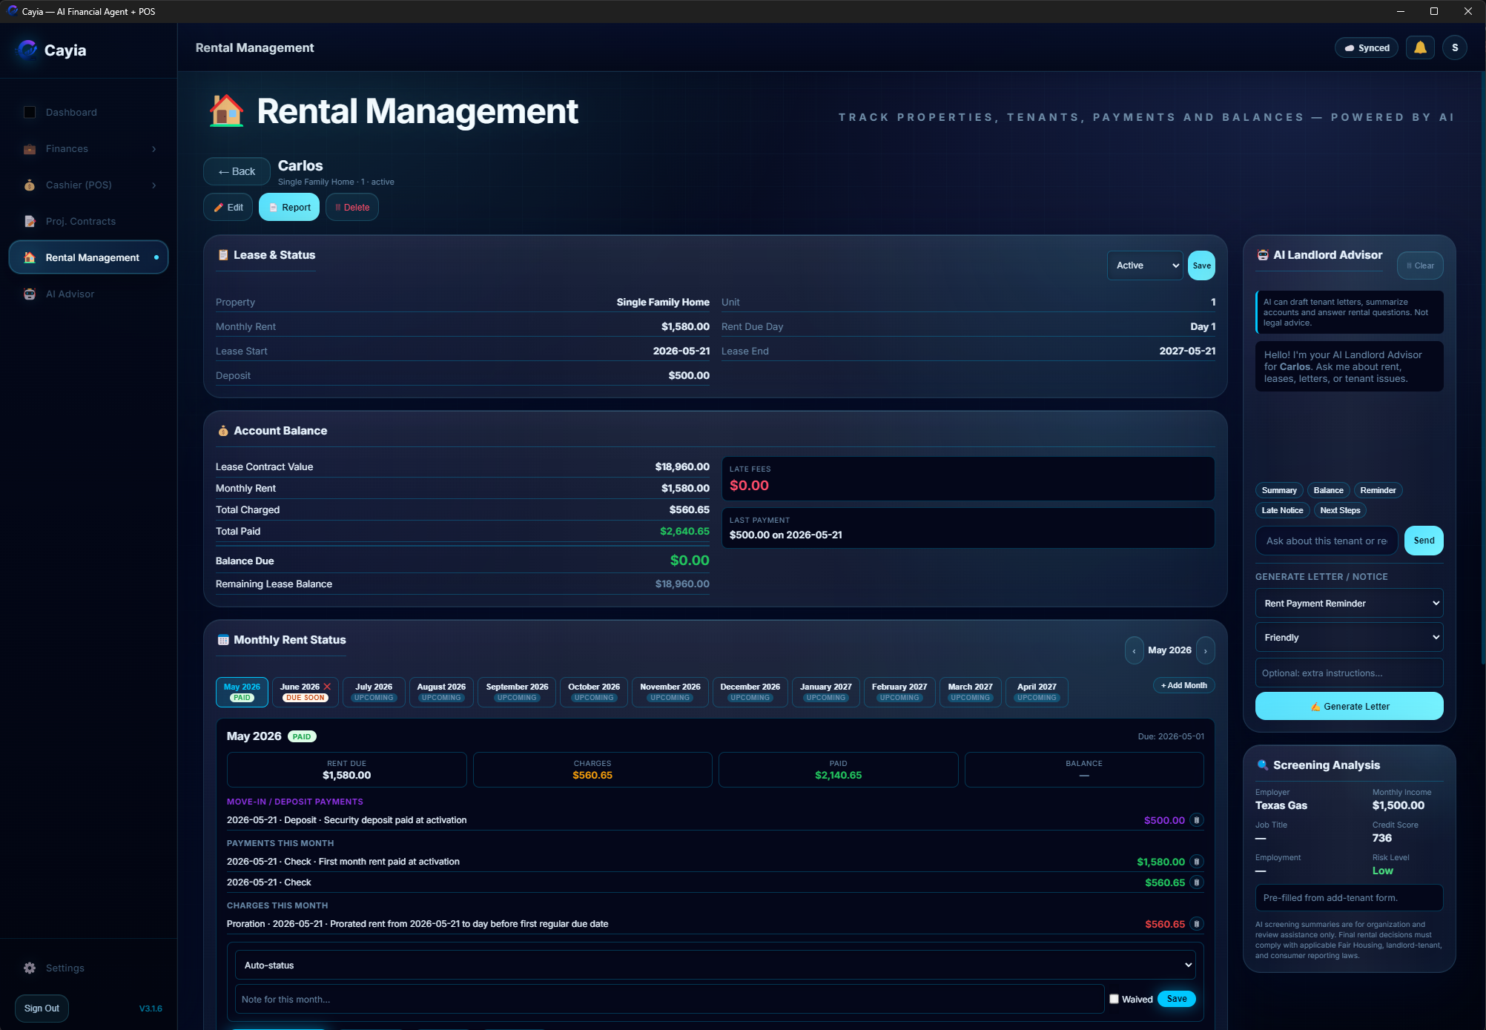Select the September 2026 month tab
The height and width of the screenshot is (1030, 1486).
[517, 692]
